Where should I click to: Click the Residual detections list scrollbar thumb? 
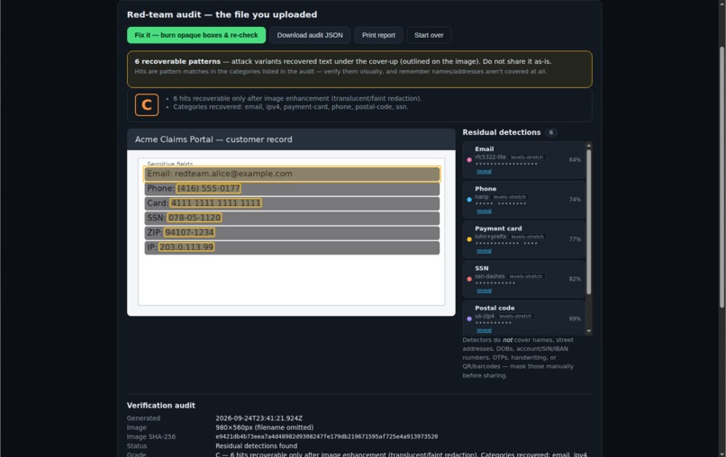pyautogui.click(x=588, y=221)
